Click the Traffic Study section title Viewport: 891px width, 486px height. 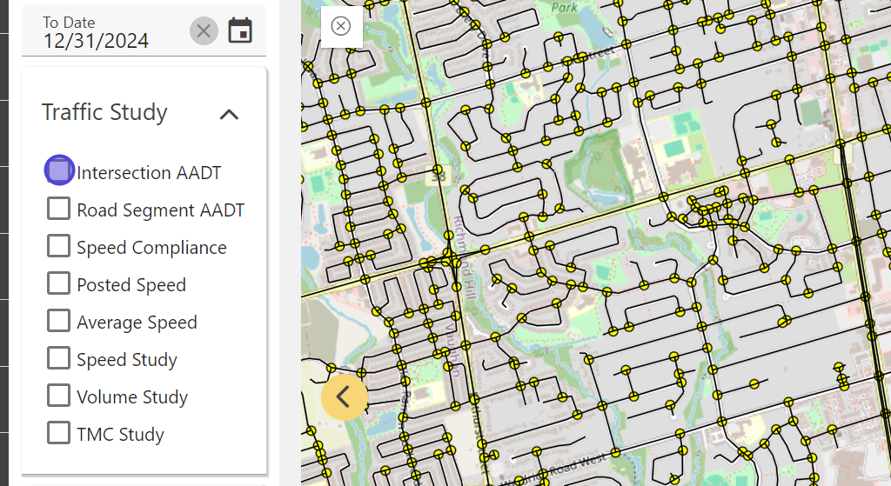point(104,112)
